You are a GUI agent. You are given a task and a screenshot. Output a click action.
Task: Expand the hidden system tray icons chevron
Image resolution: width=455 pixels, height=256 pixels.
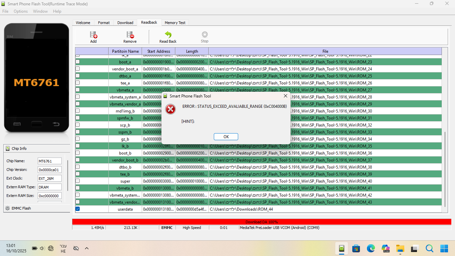pos(87,248)
